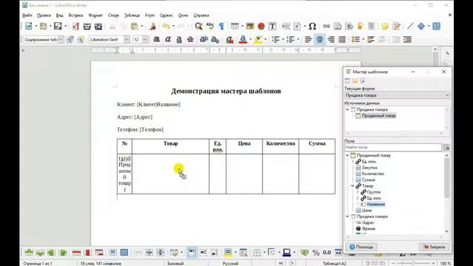Select Название field in tree
Image resolution: width=473 pixels, height=266 pixels.
click(375, 204)
